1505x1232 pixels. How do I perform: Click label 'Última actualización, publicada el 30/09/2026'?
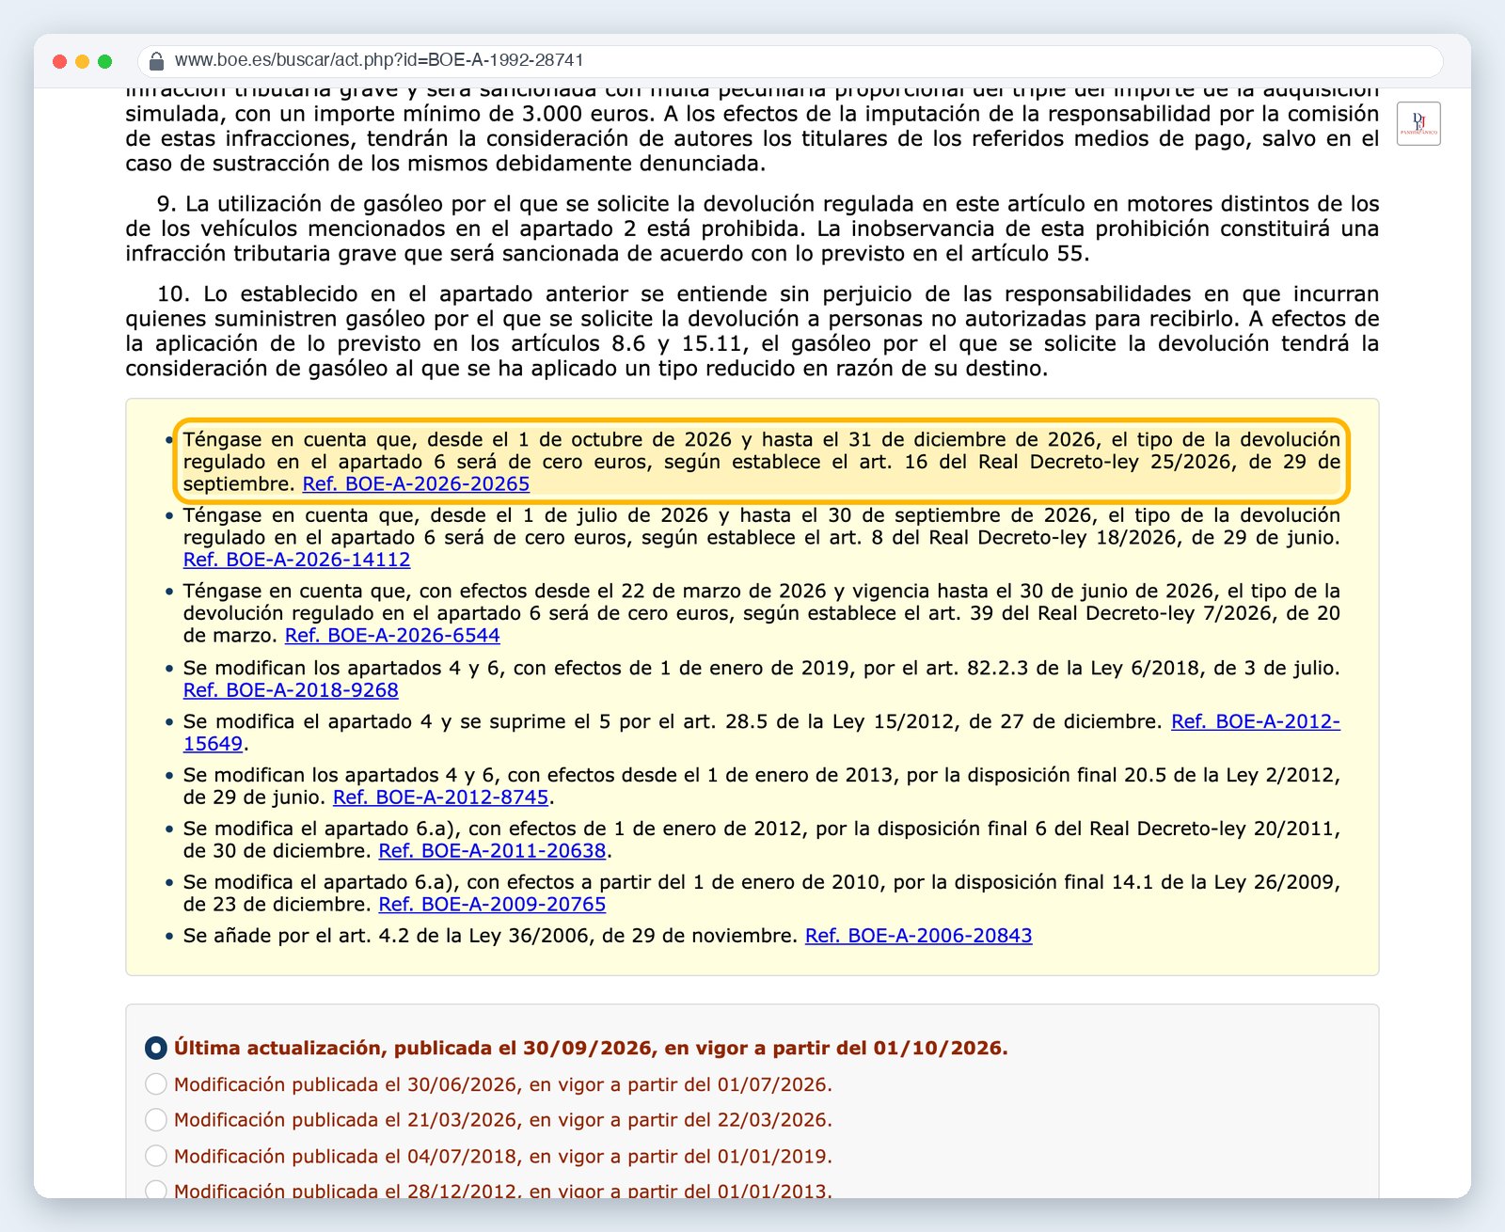click(x=591, y=1048)
